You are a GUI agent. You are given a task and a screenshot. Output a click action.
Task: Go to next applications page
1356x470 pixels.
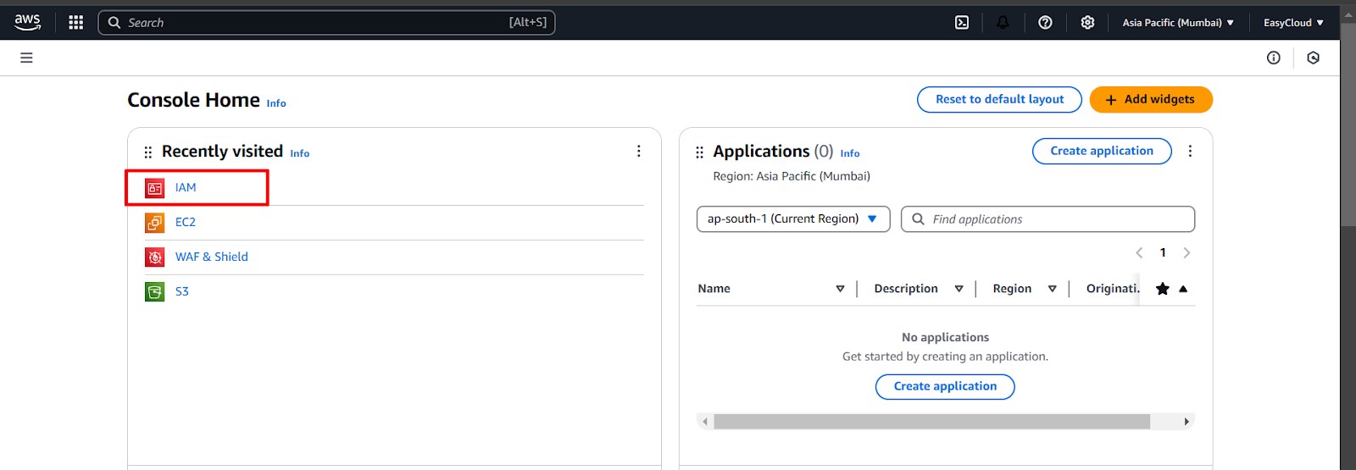pyautogui.click(x=1186, y=252)
